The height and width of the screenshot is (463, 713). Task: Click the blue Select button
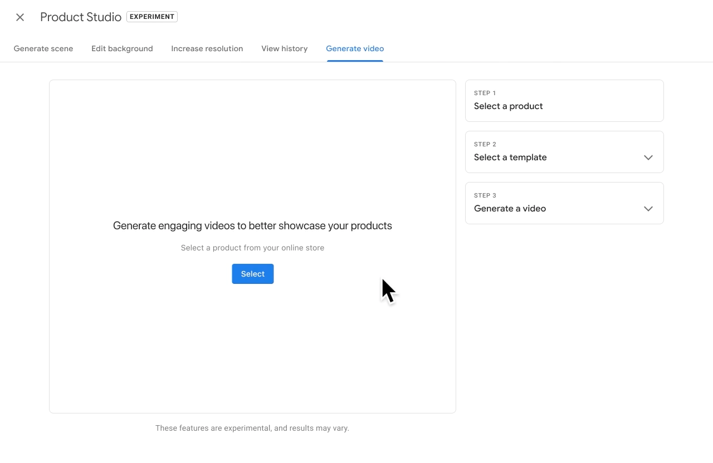coord(253,274)
